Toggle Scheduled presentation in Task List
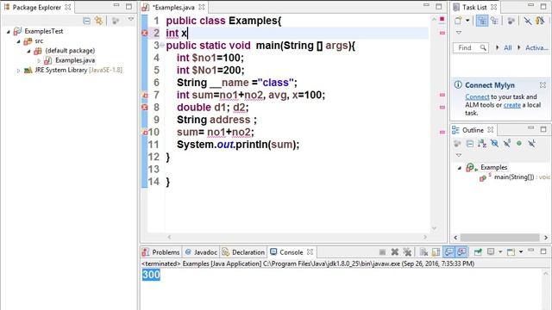 [x=494, y=21]
